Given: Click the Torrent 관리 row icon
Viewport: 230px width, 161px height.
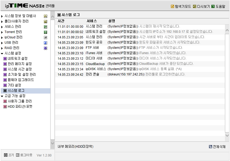Looking at the screenshot, I should coord(46,32).
